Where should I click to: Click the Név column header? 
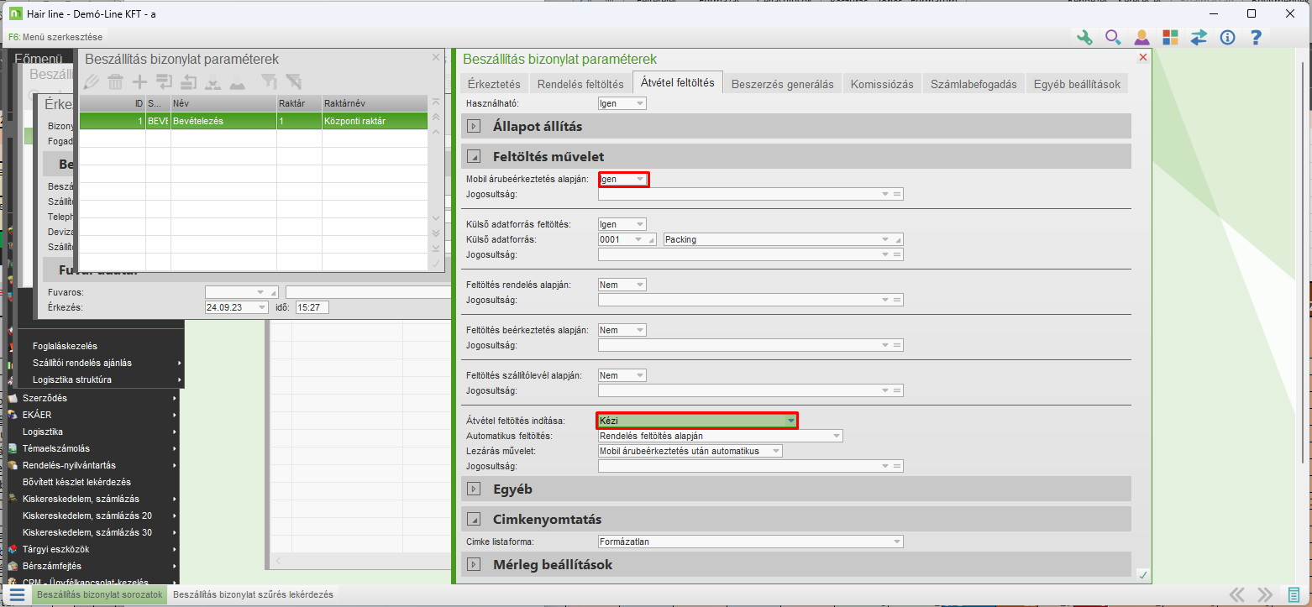pyautogui.click(x=223, y=103)
